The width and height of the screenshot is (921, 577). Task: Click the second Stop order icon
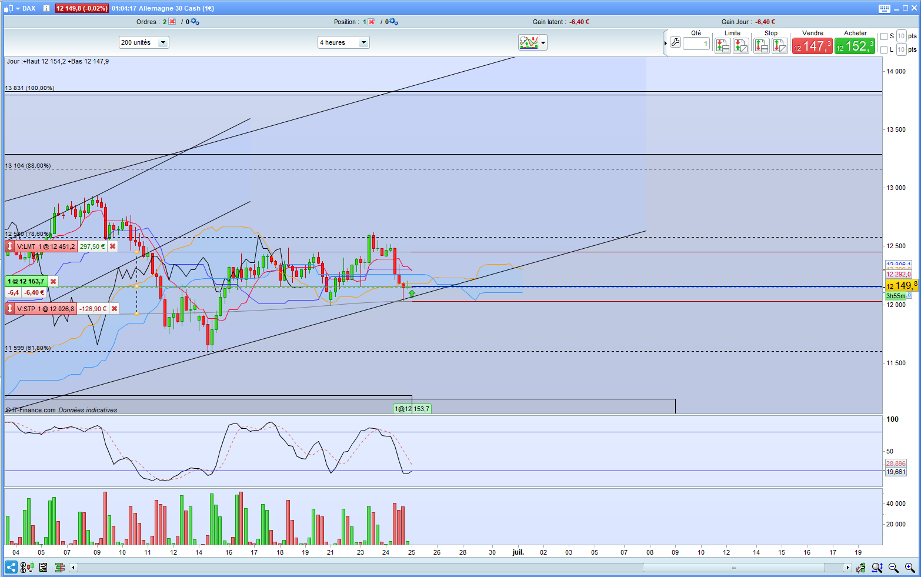tap(780, 45)
